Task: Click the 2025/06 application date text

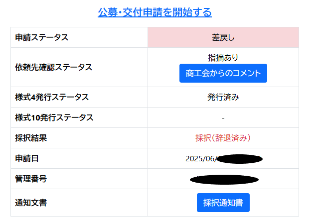Action: click(x=200, y=158)
